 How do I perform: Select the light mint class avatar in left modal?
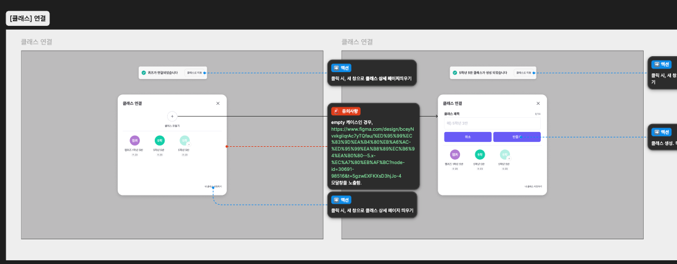coord(184,141)
